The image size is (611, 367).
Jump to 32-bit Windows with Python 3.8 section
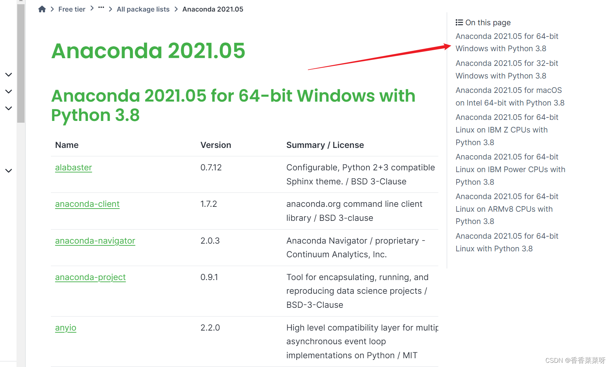point(507,69)
